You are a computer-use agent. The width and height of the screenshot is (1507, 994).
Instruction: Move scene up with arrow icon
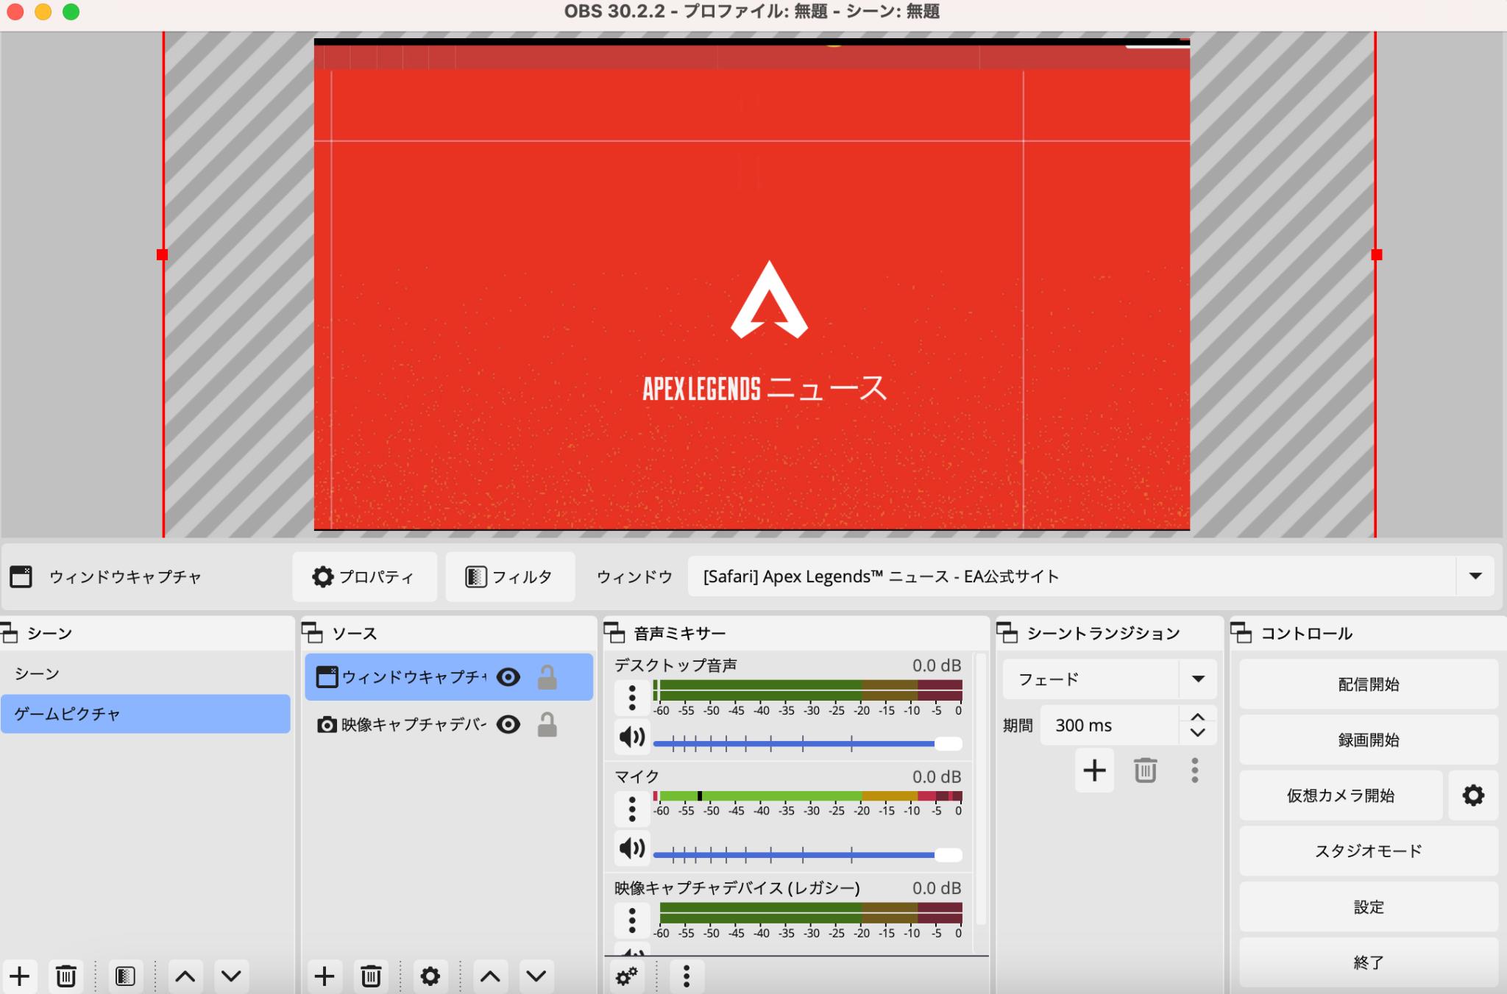[x=185, y=976]
